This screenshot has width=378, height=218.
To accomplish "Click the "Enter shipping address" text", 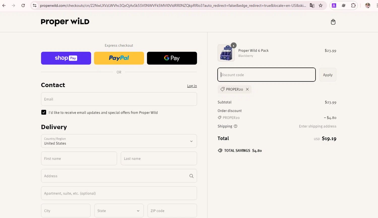I will (x=318, y=126).
